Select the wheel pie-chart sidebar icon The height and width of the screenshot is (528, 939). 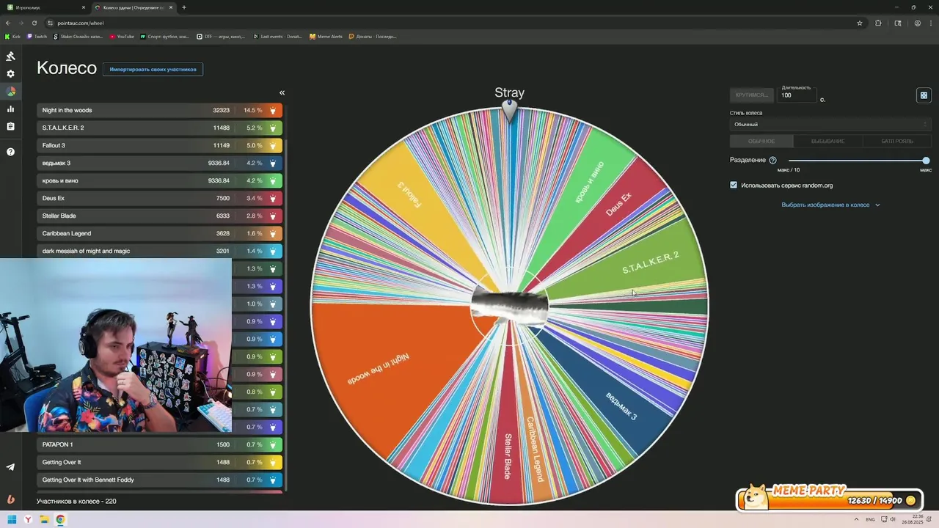click(10, 92)
